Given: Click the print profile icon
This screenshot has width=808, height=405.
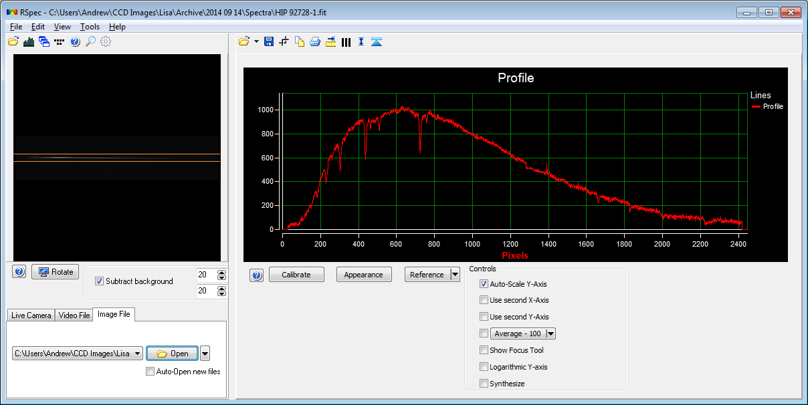Looking at the screenshot, I should coord(314,42).
